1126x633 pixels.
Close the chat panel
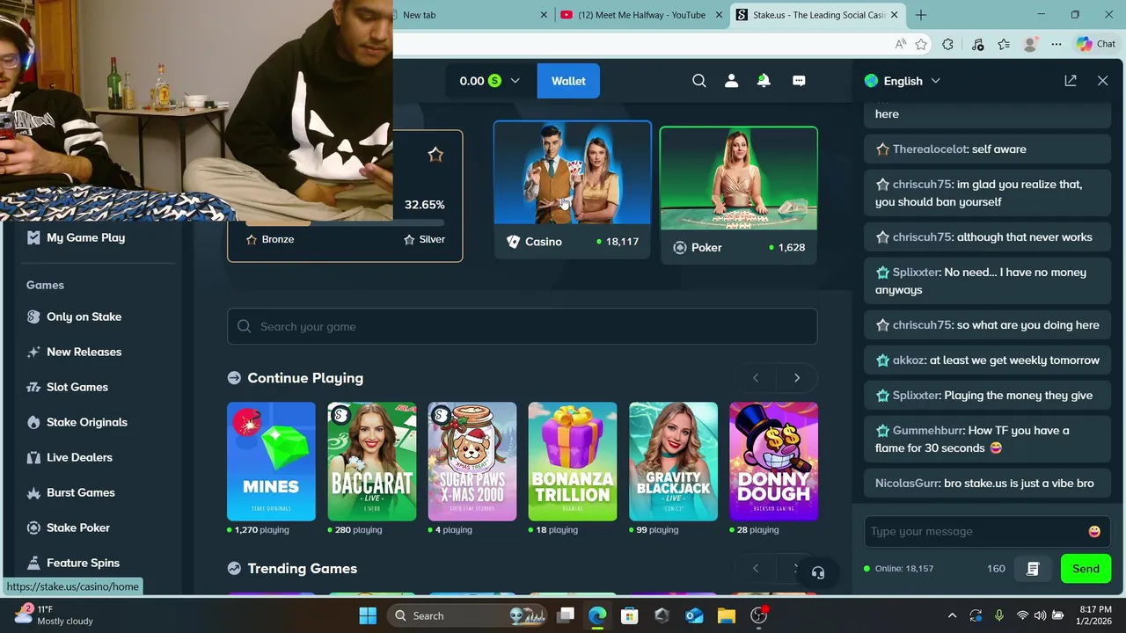[1103, 81]
